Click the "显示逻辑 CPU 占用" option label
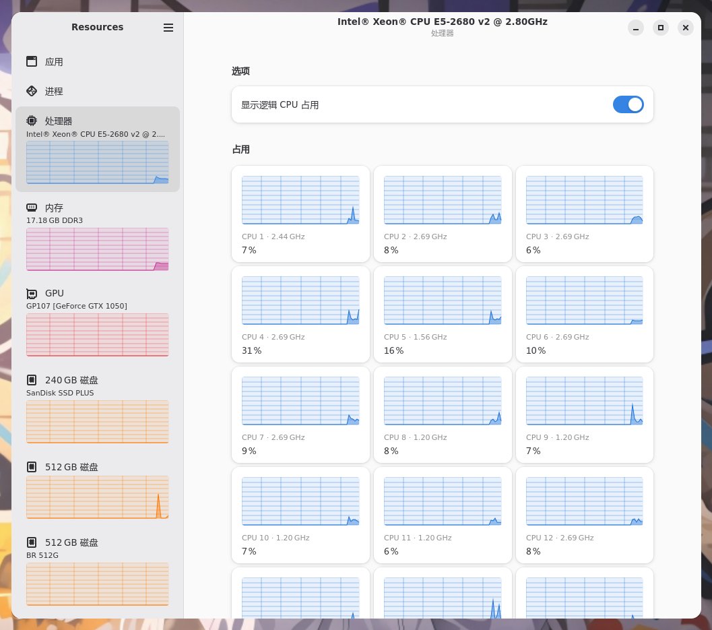 [280, 105]
